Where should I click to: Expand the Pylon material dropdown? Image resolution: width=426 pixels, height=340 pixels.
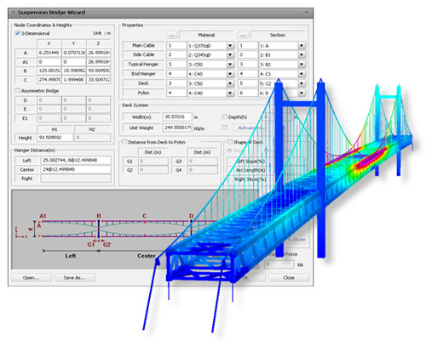230,93
